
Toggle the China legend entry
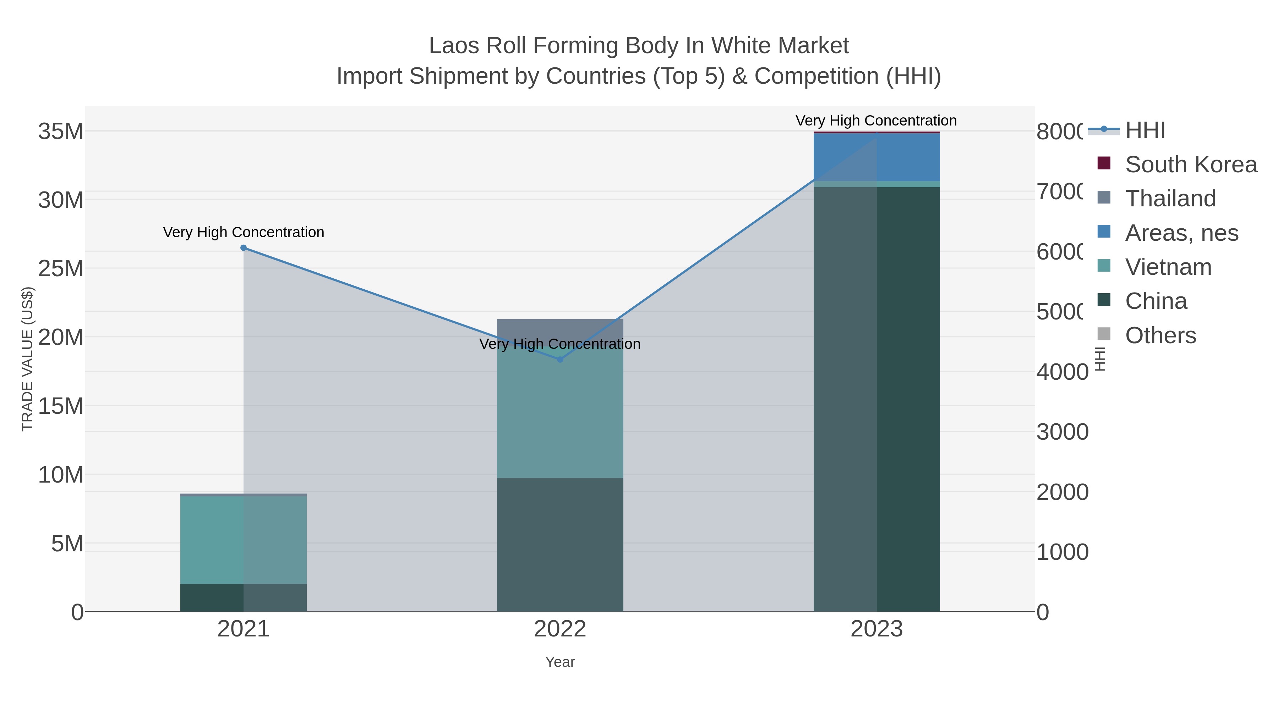(x=1142, y=301)
